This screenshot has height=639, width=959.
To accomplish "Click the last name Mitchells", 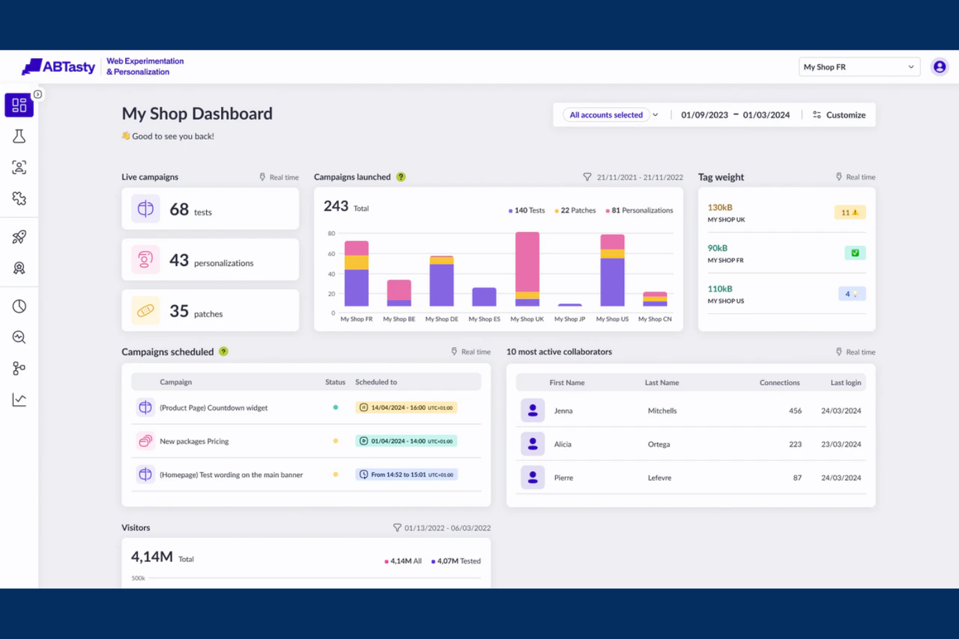I will (x=662, y=411).
